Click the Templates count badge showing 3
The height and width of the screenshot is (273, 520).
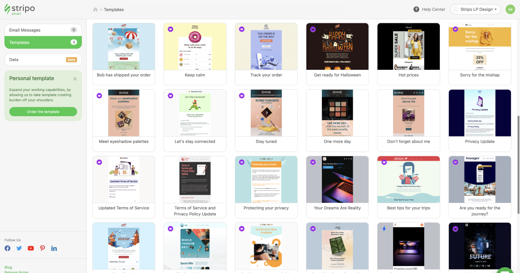(74, 42)
